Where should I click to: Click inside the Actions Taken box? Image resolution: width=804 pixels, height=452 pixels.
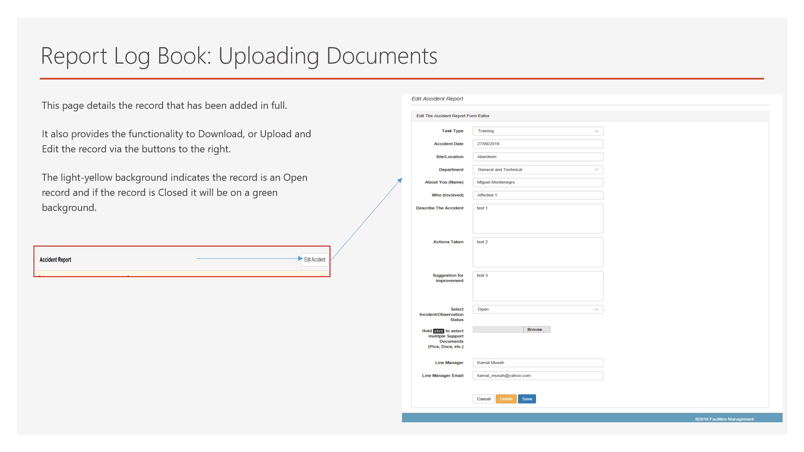pos(538,252)
